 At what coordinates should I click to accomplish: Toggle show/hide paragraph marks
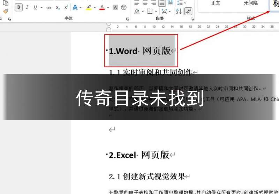[188, 11]
